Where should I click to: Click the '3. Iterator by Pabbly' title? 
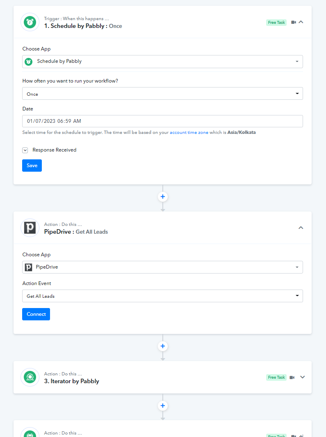click(71, 381)
